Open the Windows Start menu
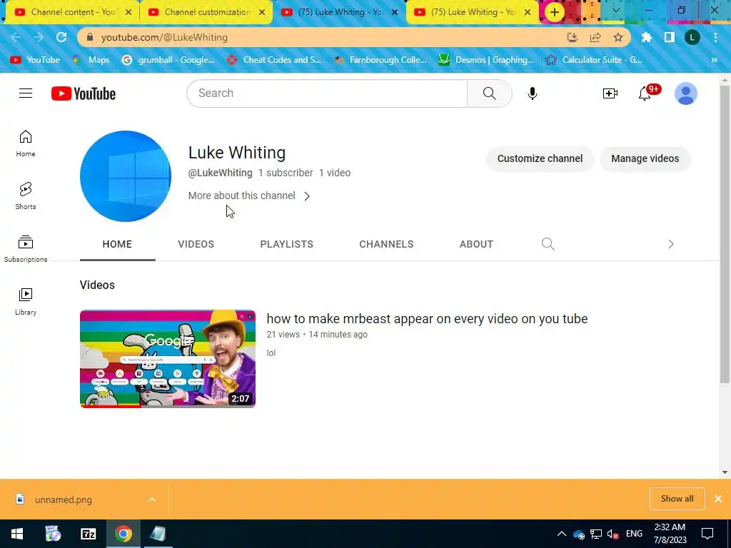This screenshot has width=731, height=548. click(17, 534)
